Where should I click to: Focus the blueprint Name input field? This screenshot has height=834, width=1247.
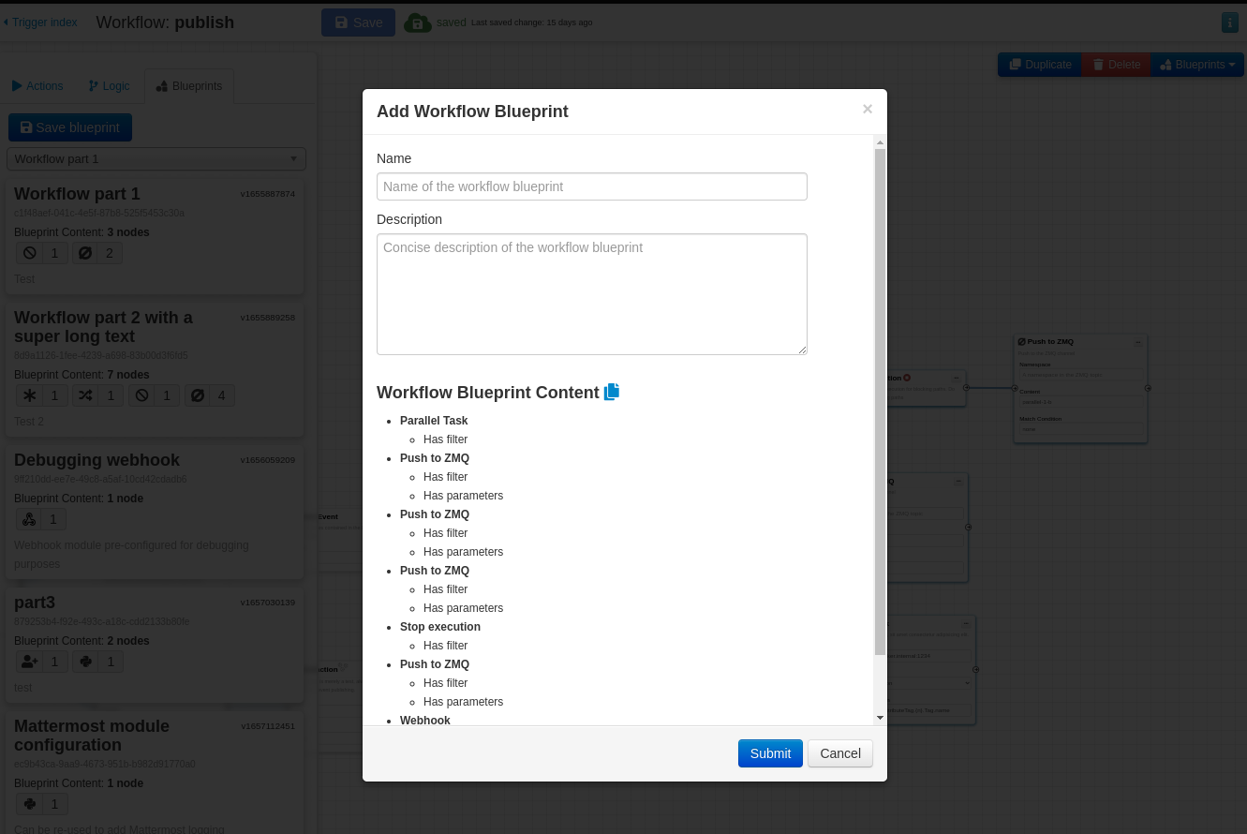(591, 186)
